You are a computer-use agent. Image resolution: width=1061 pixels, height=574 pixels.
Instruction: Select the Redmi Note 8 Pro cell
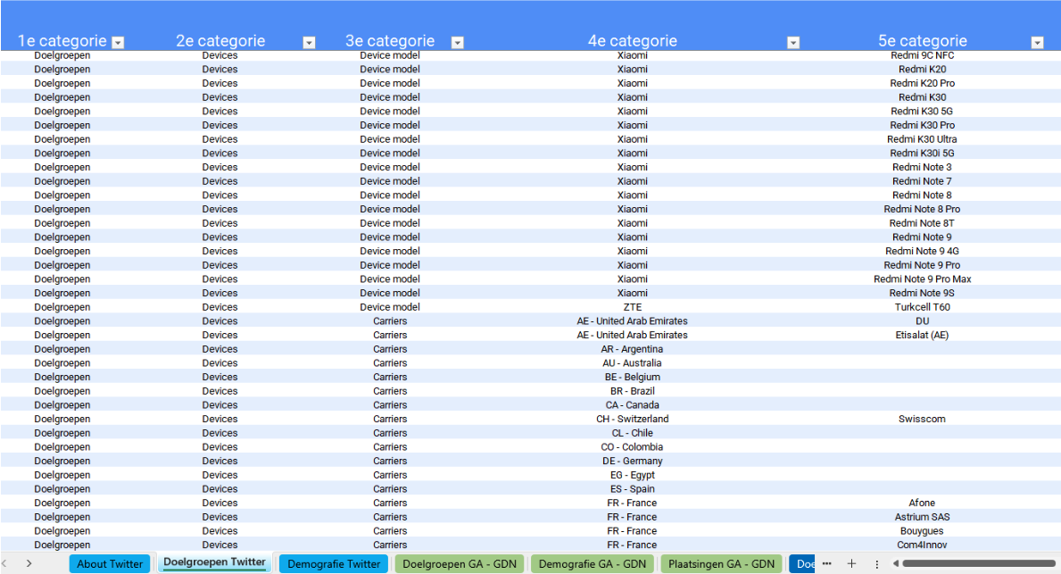coord(923,209)
